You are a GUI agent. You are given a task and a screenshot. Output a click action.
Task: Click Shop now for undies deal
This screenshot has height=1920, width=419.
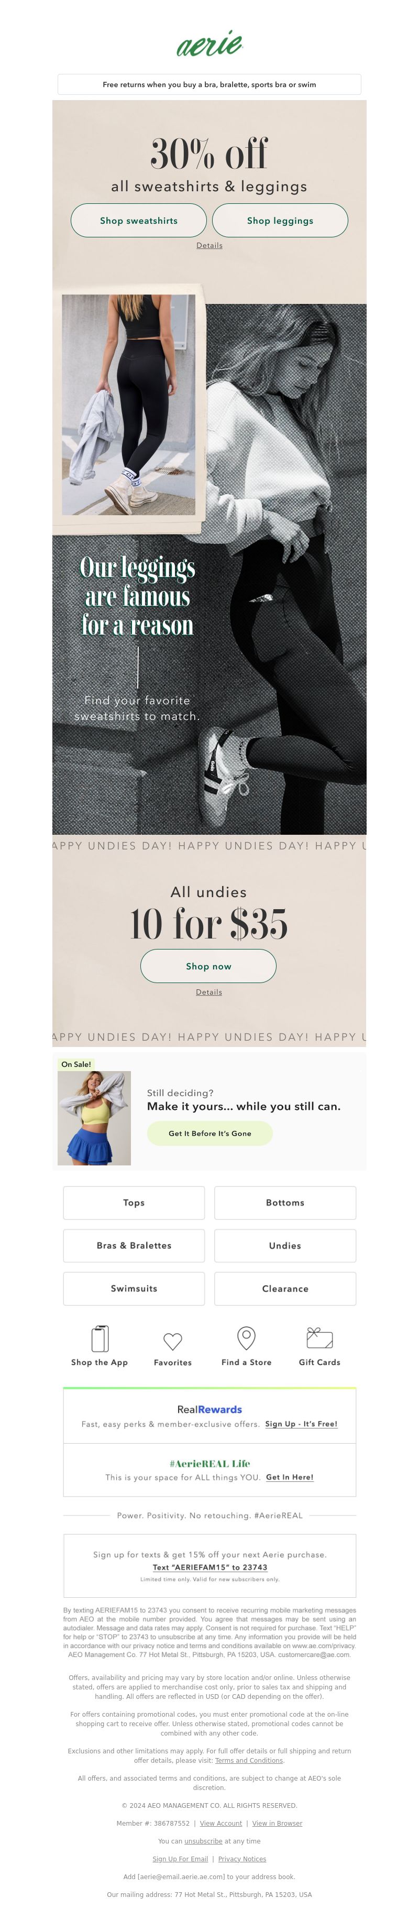tap(209, 966)
